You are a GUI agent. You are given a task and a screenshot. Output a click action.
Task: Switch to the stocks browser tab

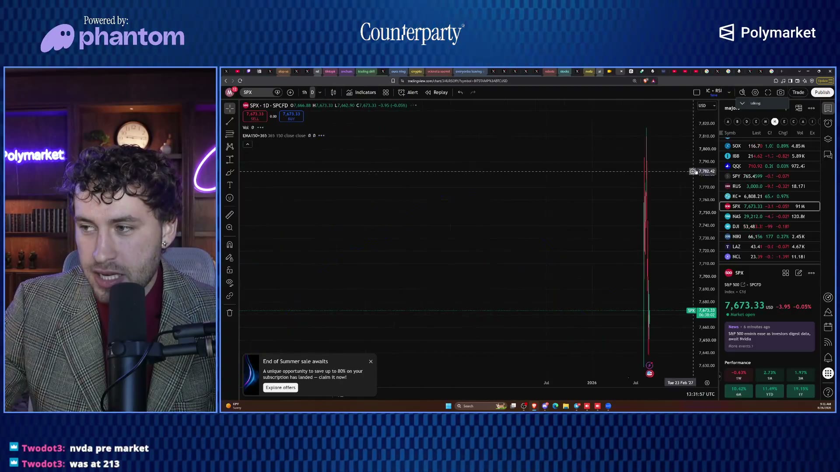tap(564, 71)
